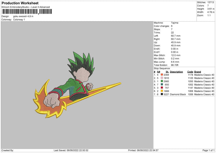Click the black swatch for Diamond Black

[x=162, y=94]
